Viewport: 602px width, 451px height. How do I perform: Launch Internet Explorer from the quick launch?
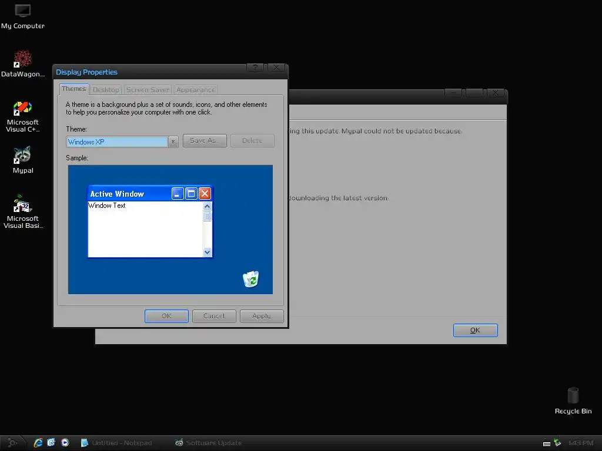point(38,443)
